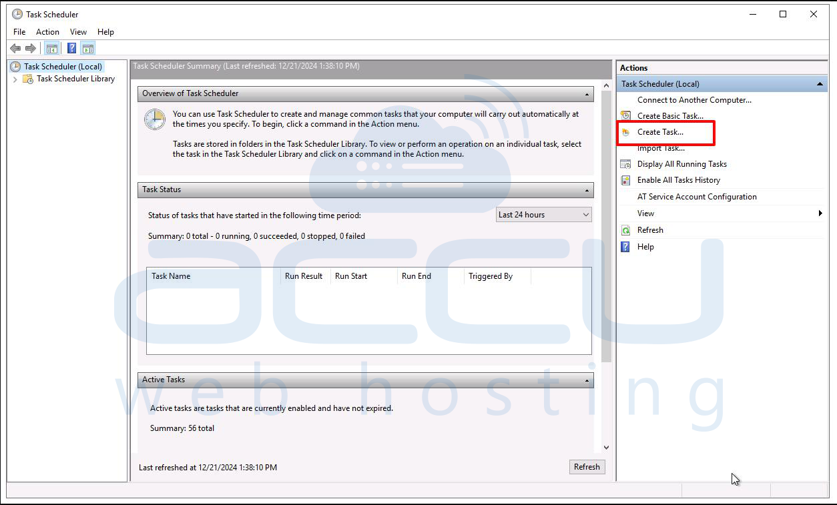837x505 pixels.
Task: Click AT Service Account Configuration action
Action: (697, 196)
